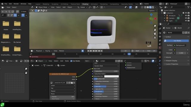Select rendered viewport shading mode
Viewport: 191px width, 107px height.
coord(153,7)
